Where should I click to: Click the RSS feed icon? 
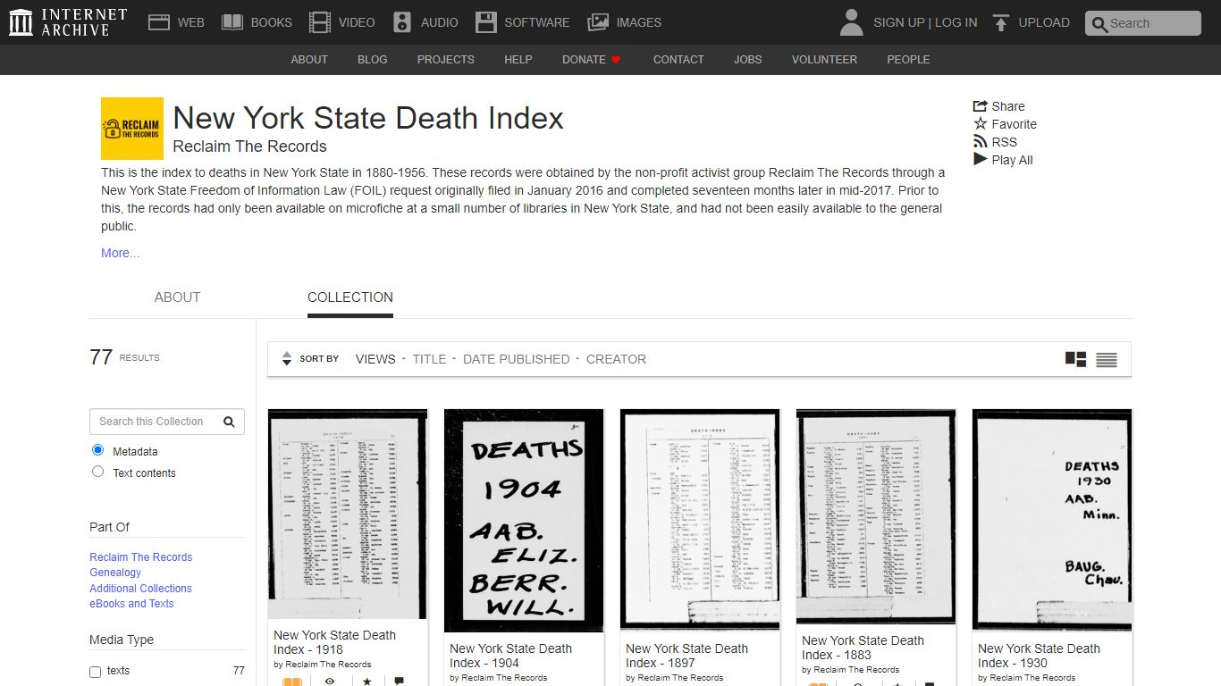point(981,142)
